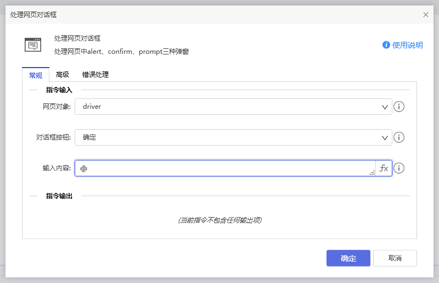The height and width of the screenshot is (283, 439).
Task: Click the Python mode icon in 输入内容
Action: click(x=84, y=169)
